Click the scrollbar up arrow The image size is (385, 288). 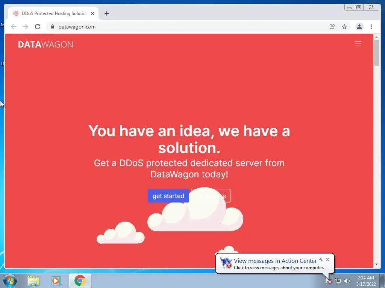376,37
